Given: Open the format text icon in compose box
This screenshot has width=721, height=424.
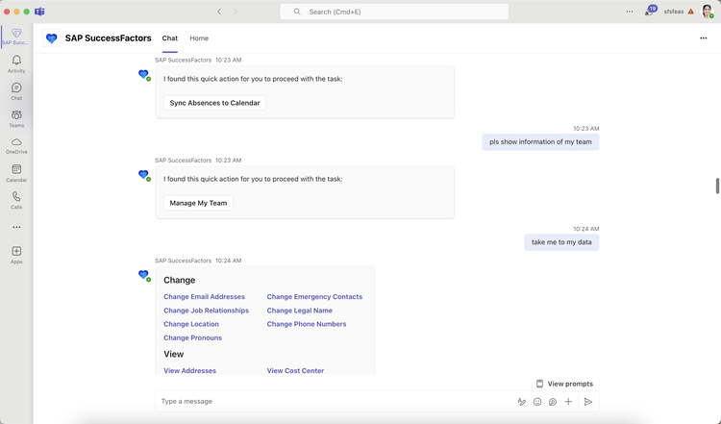Looking at the screenshot, I should pos(521,402).
